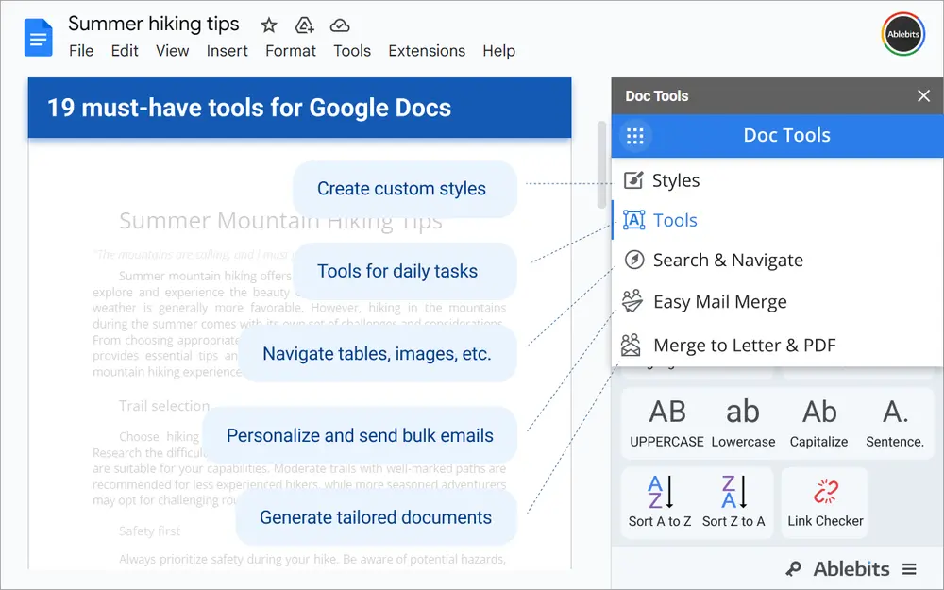The image size is (944, 590).
Task: Apply Capitalize case change
Action: (818, 422)
